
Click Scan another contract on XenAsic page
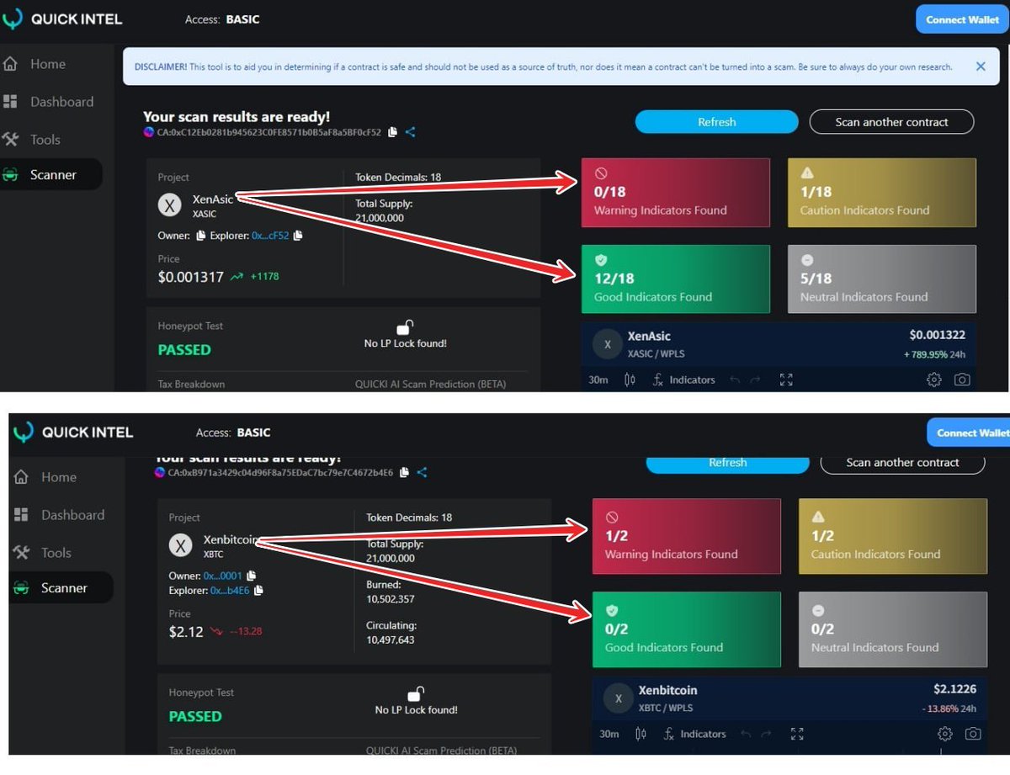click(891, 122)
